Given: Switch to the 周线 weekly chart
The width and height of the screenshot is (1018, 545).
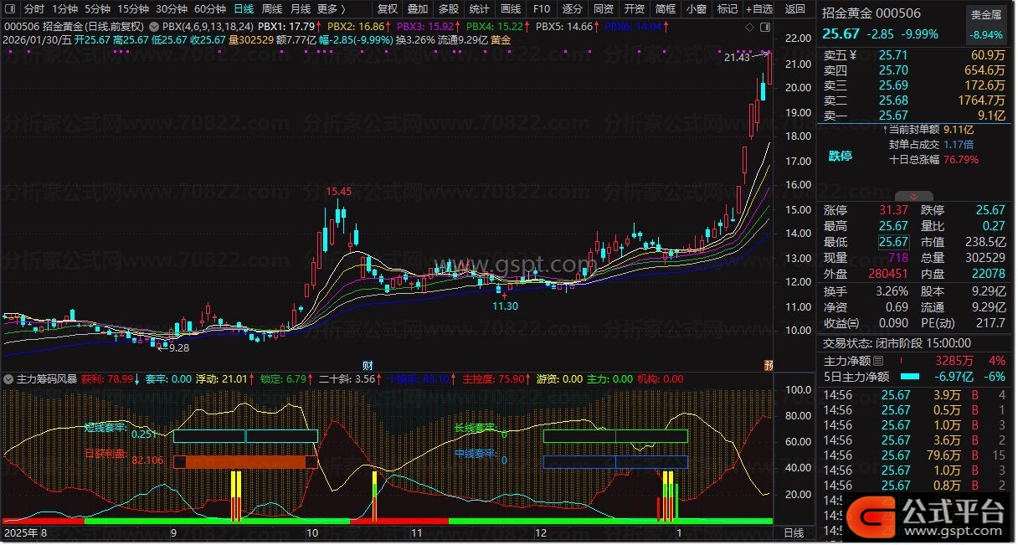Looking at the screenshot, I should coord(272,8).
